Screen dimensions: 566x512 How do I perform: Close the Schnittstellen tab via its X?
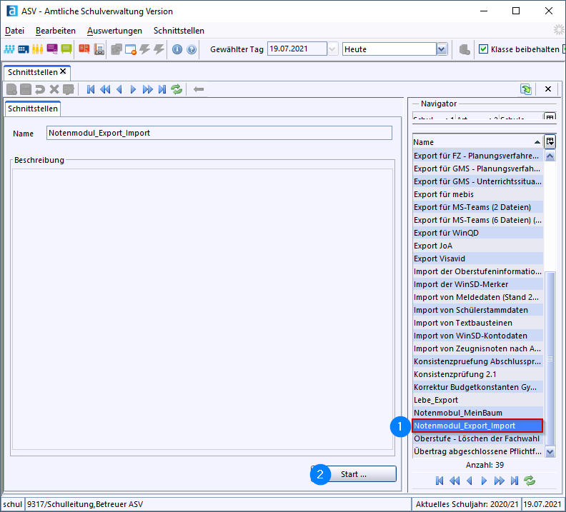click(x=63, y=71)
